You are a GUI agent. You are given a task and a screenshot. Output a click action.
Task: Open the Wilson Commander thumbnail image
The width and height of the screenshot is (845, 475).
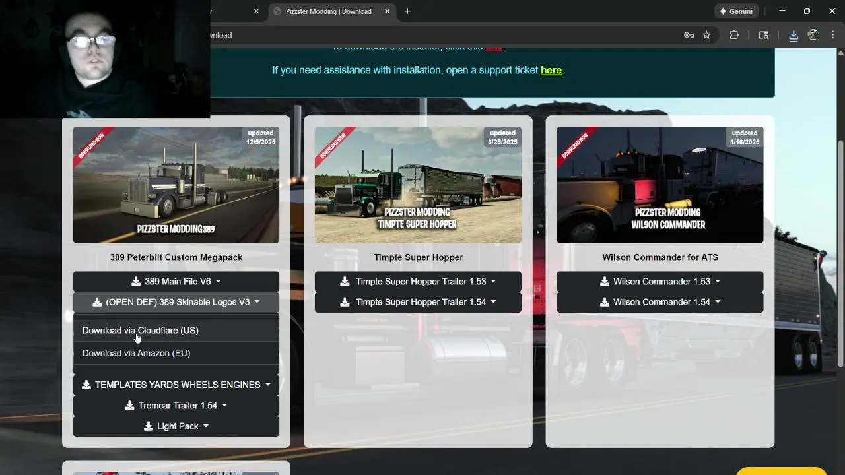(x=660, y=185)
